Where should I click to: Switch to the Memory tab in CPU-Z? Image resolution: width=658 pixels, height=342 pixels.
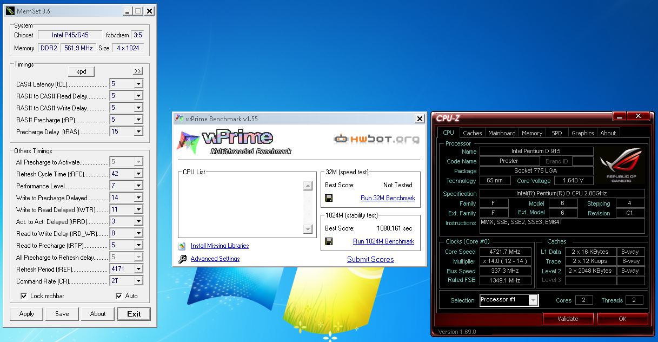532,133
